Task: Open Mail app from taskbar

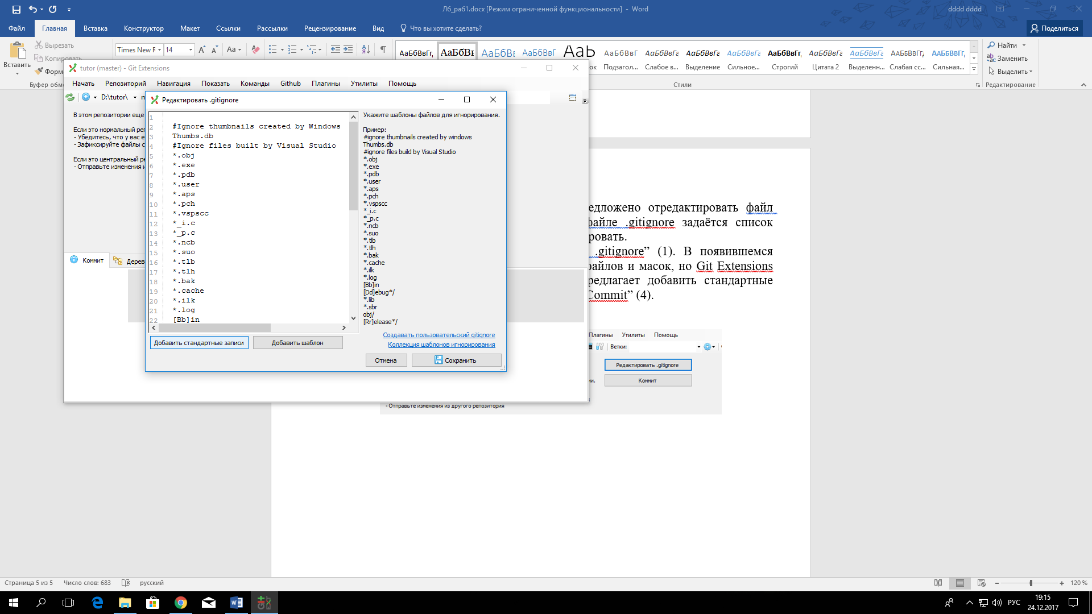Action: [209, 603]
